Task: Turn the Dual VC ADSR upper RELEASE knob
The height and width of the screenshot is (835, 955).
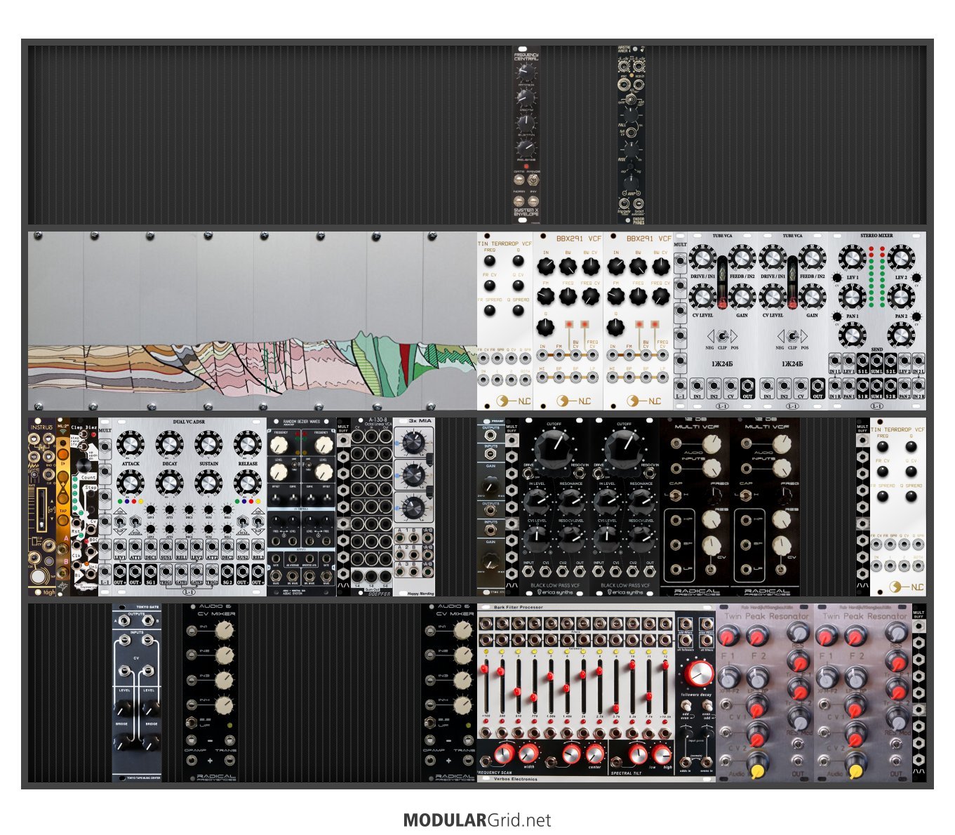Action: (x=247, y=444)
